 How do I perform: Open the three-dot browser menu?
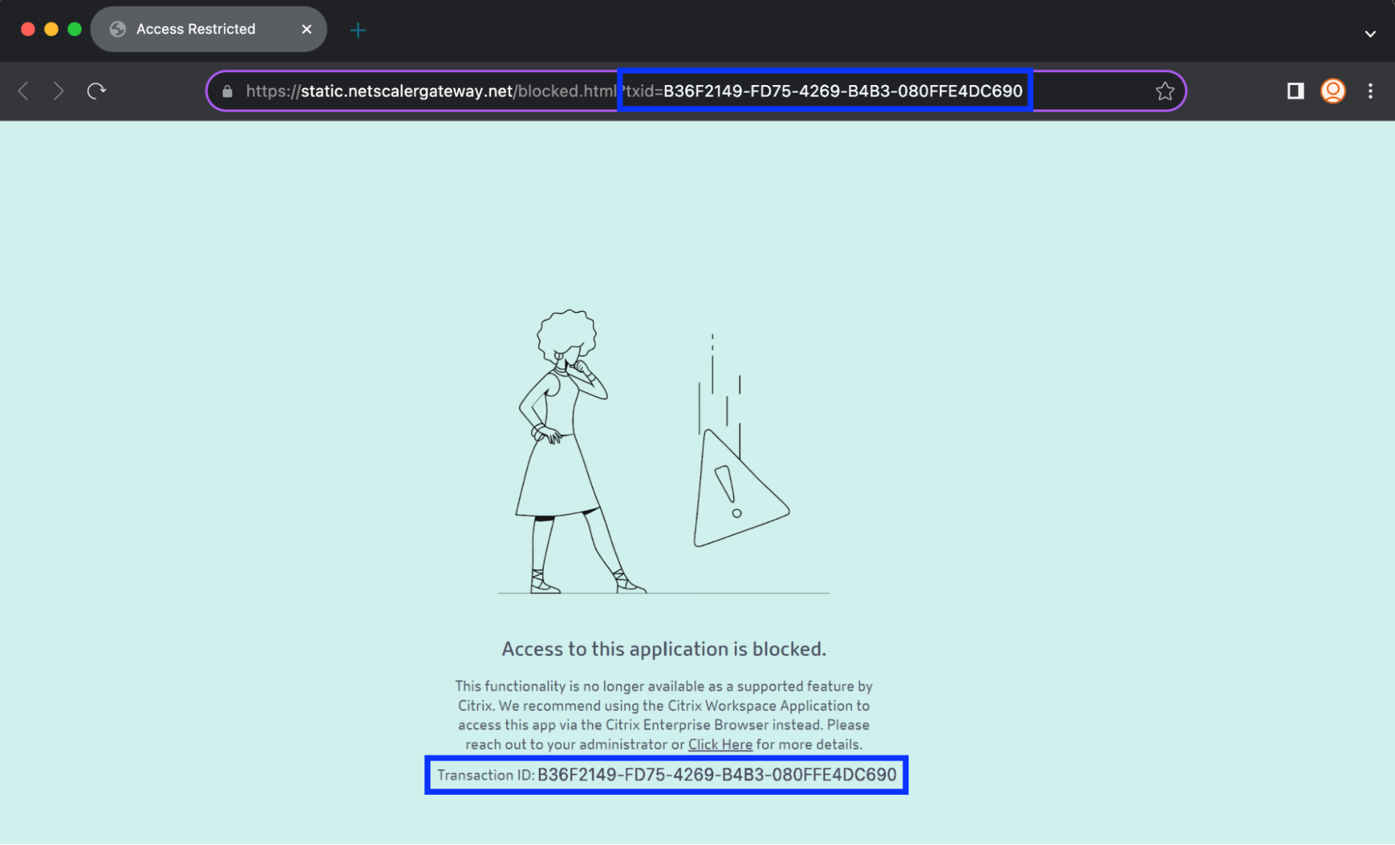click(x=1370, y=91)
